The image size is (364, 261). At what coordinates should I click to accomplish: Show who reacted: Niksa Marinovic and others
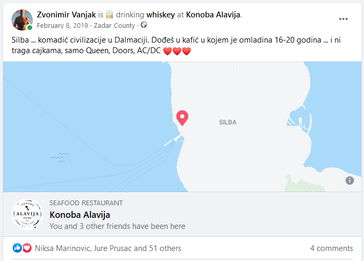pos(108,248)
